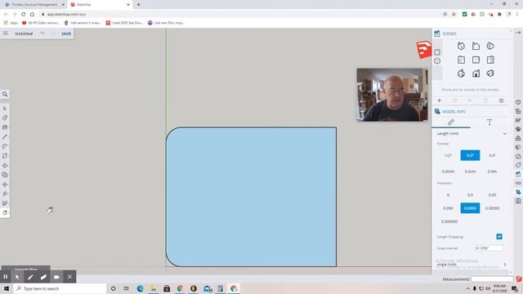This screenshot has width=523, height=294.
Task: Select the Walk camera tool
Action: [5, 203]
